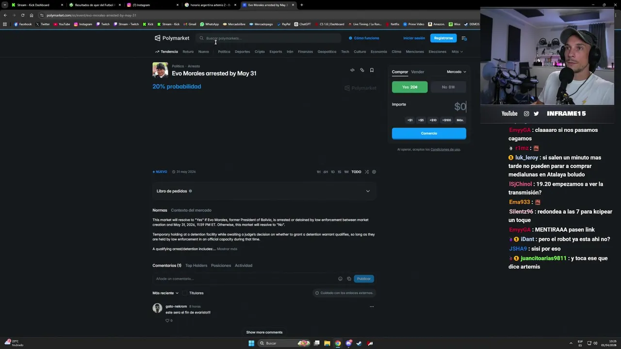Copy the market link with the chain icon
This screenshot has height=349, width=621.
pyautogui.click(x=362, y=70)
